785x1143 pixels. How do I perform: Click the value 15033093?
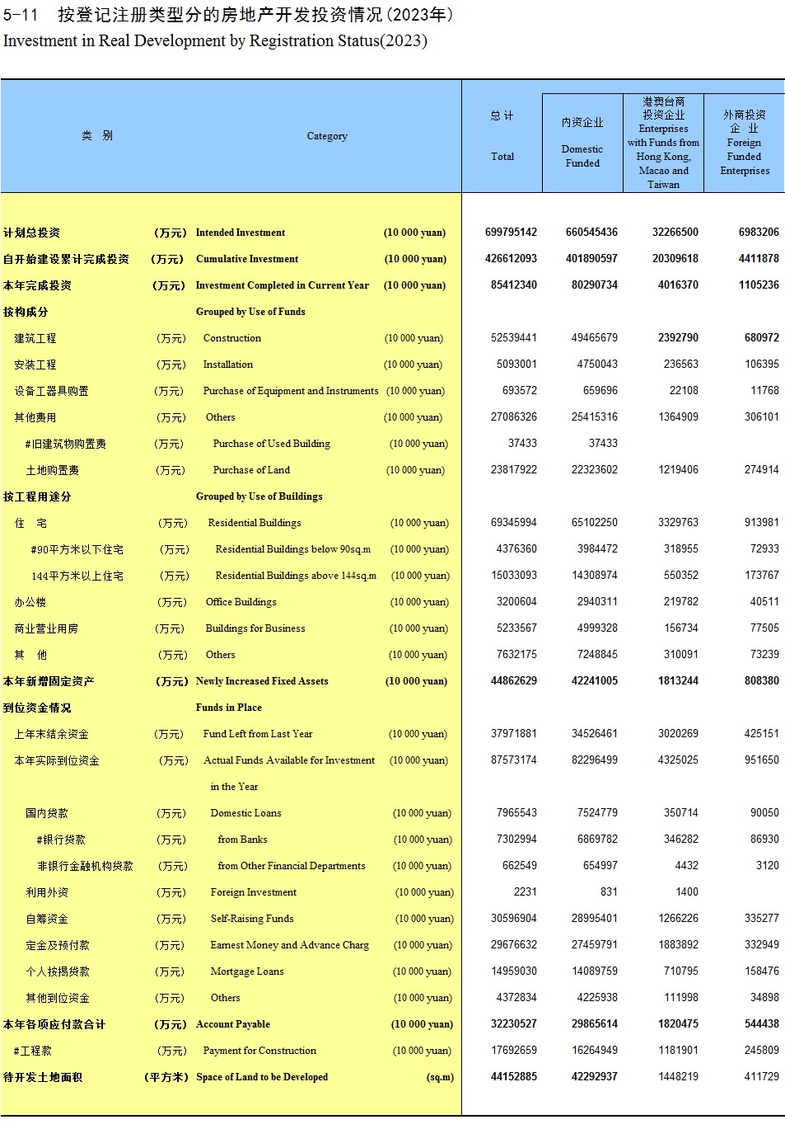(x=514, y=576)
